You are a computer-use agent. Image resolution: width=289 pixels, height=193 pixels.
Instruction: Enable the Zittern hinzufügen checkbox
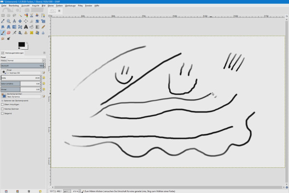[x=2, y=105]
